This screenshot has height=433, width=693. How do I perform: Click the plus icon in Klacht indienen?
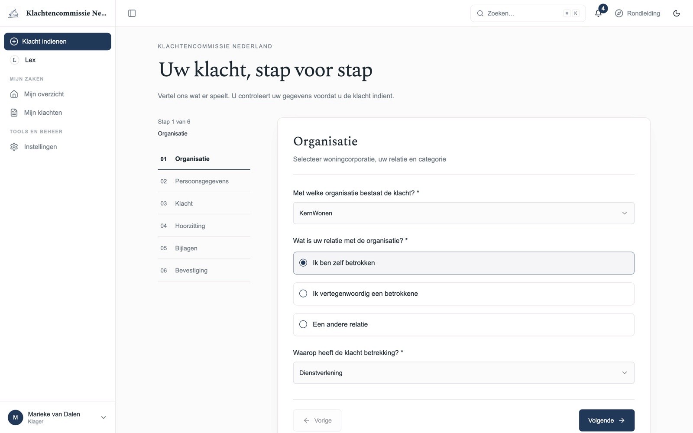[x=14, y=42]
